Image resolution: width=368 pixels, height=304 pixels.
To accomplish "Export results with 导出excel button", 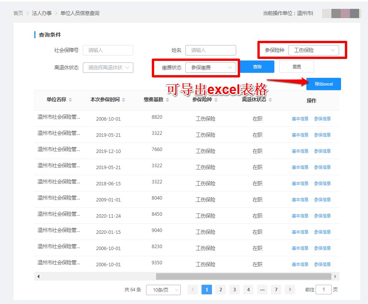I will click(x=323, y=84).
